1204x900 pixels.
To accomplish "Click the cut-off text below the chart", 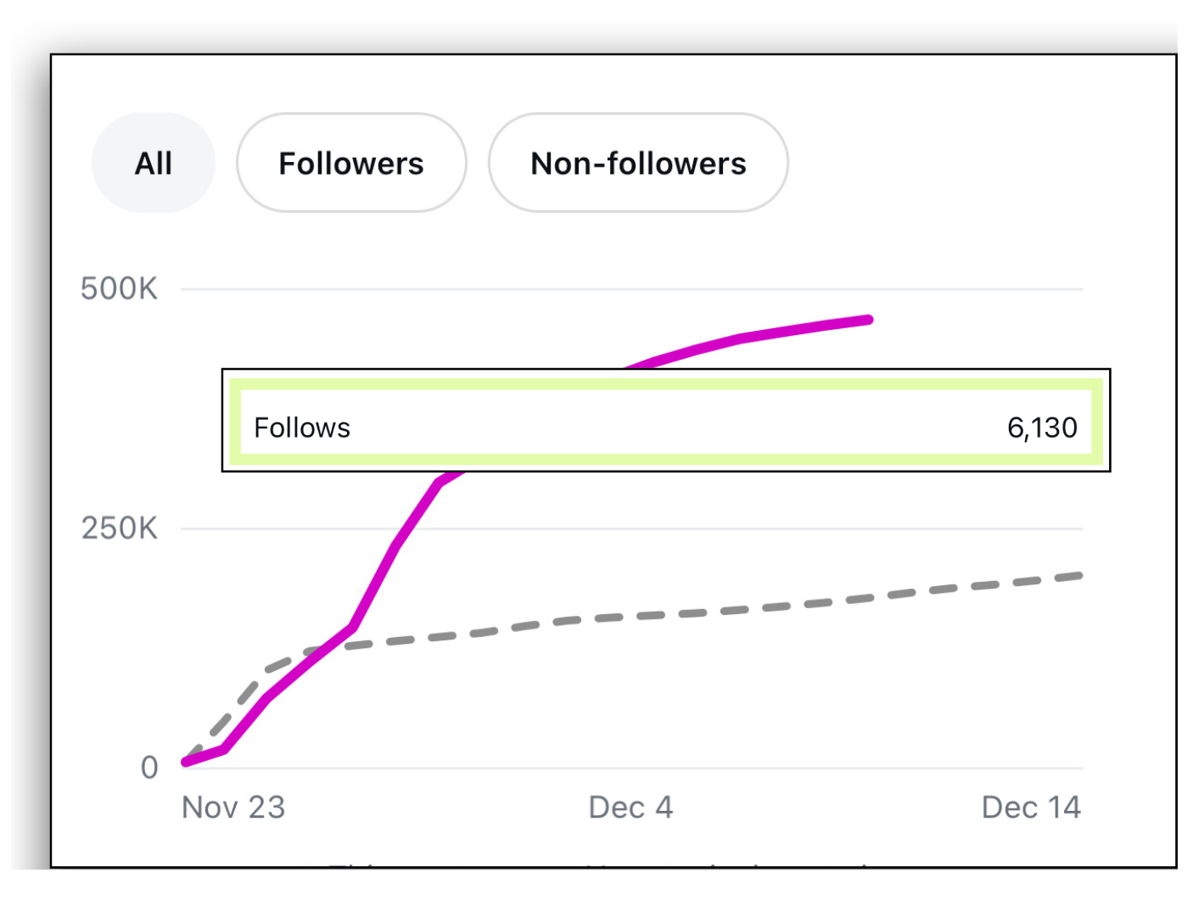I will 594,864.
